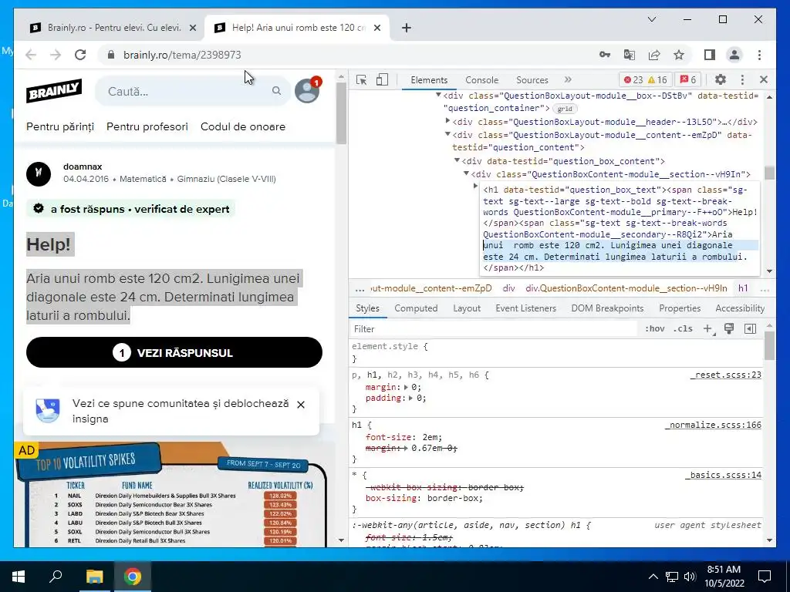Open the Computed tab

point(416,308)
